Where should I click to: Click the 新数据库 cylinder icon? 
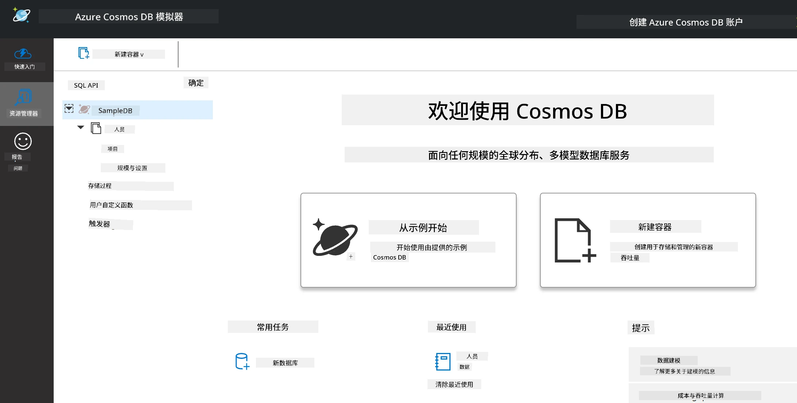(242, 361)
